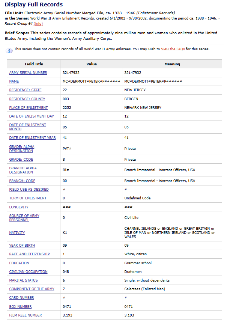Select the RESIDENCE: STATE link
The height and width of the screenshot is (324, 227).
[25, 90]
